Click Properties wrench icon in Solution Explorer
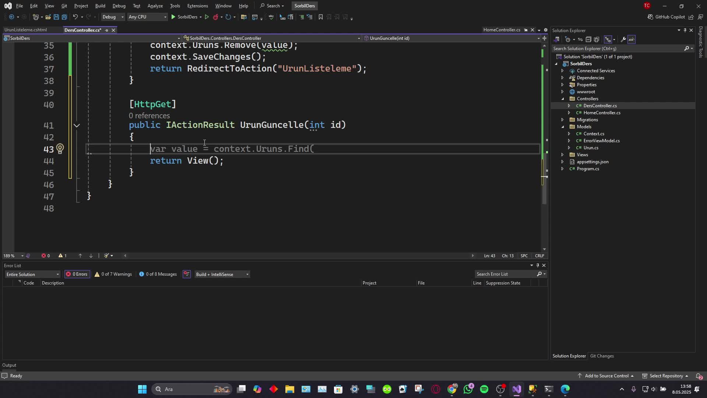This screenshot has width=707, height=398. (623, 39)
